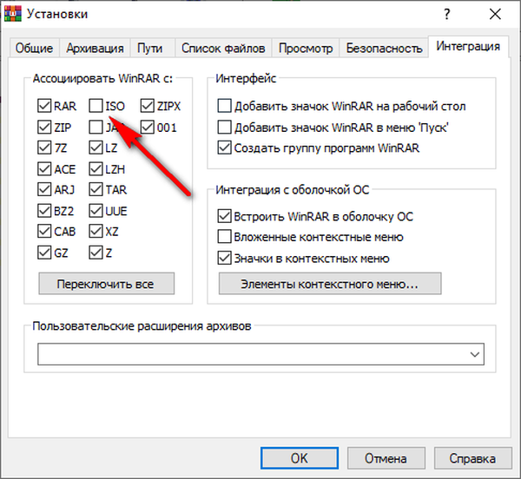
Task: Open the Список файлов tab
Action: [x=223, y=49]
